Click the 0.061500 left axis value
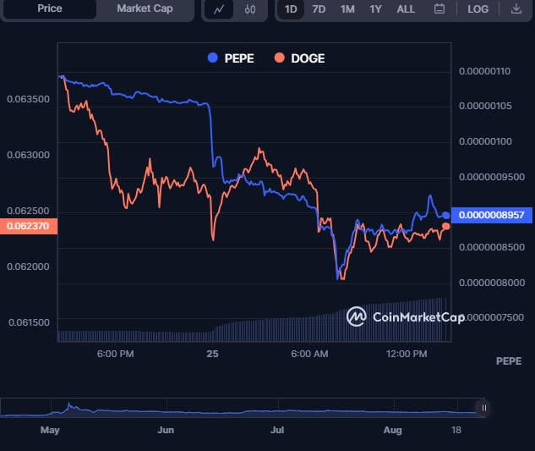535x451 pixels. [29, 322]
